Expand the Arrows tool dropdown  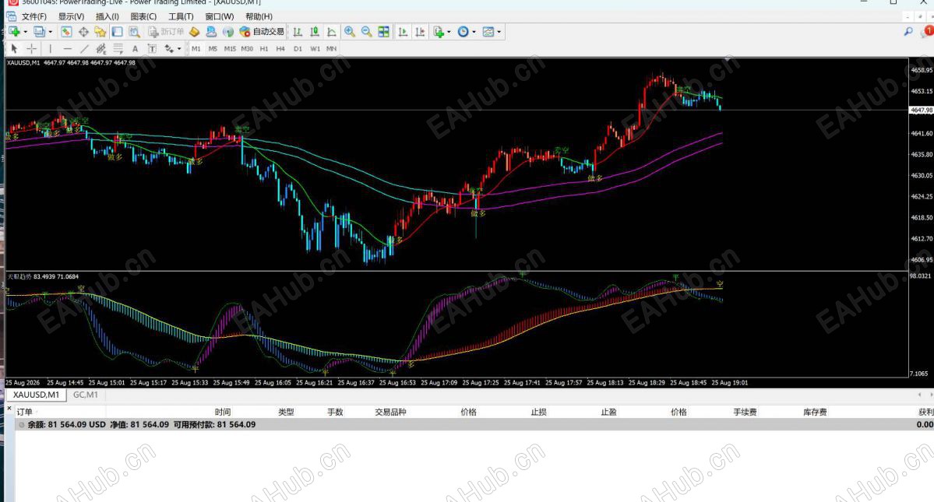click(179, 49)
